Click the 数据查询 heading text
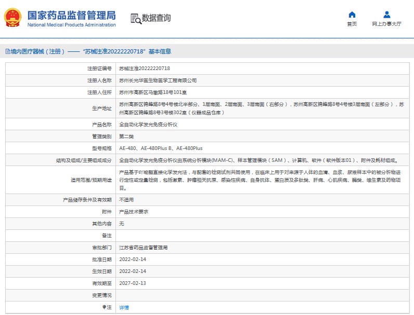Screen dimensions: 414x315 tap(156, 18)
